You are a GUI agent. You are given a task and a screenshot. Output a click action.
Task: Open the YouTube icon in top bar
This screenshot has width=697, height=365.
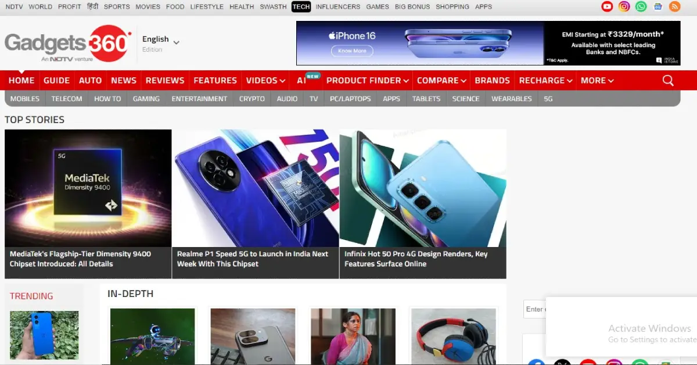pos(607,6)
